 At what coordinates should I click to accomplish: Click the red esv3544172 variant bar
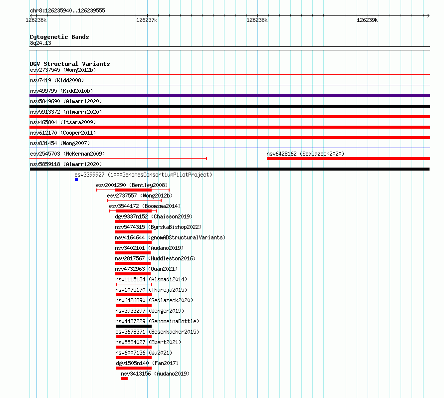click(134, 211)
